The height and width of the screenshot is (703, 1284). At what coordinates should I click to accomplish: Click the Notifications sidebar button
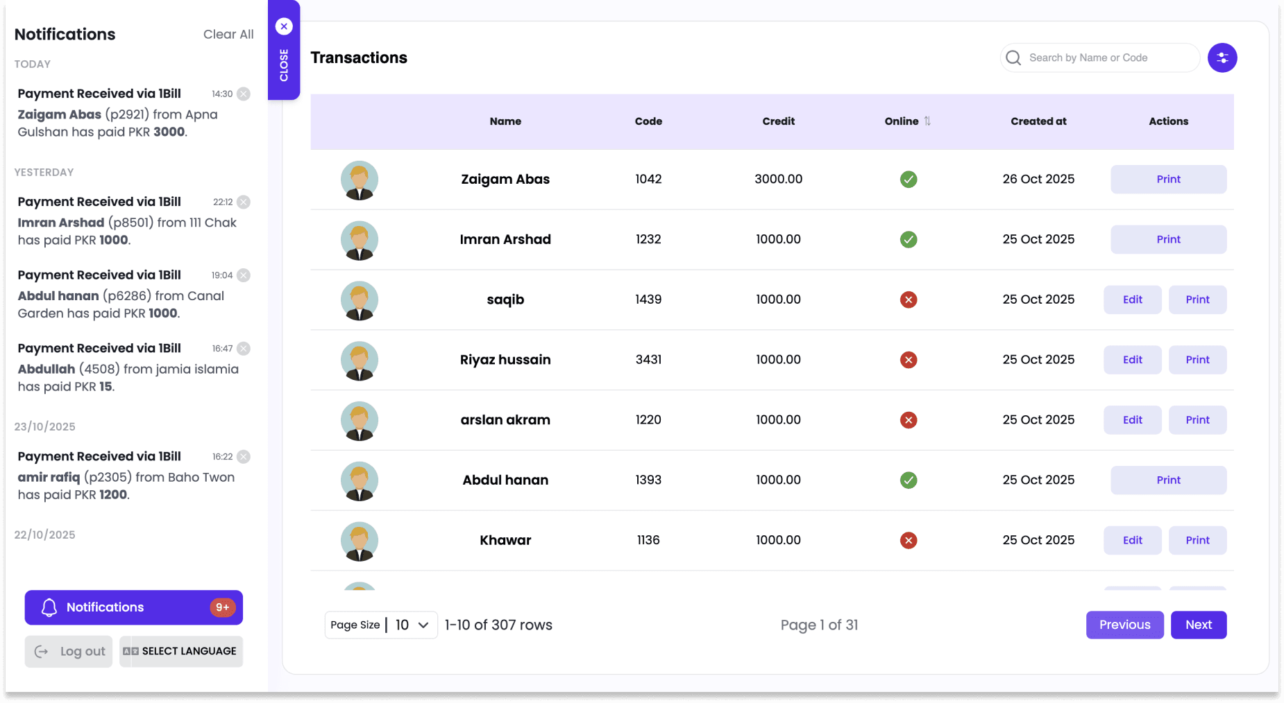tap(134, 607)
